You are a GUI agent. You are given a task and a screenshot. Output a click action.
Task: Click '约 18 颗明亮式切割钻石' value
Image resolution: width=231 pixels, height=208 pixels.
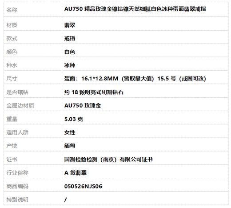tap(94, 92)
